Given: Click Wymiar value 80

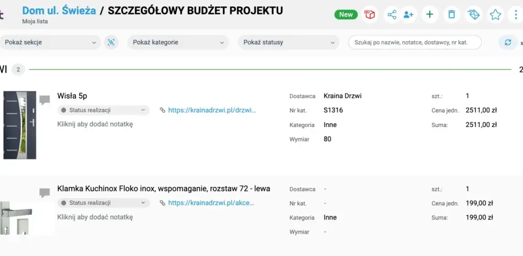Looking at the screenshot, I should (327, 139).
